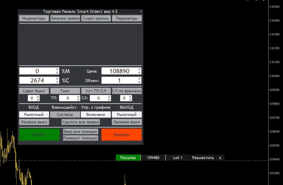
Task: Toggle Лесенка выкл under ВХОД
Action: click(x=34, y=122)
